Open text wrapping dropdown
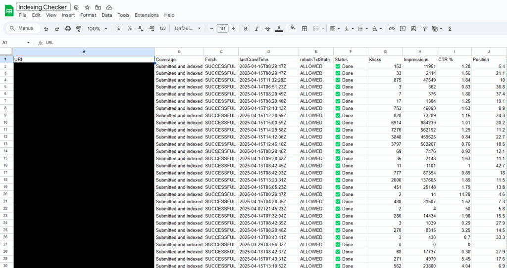507x268 pixels. (x=363, y=29)
